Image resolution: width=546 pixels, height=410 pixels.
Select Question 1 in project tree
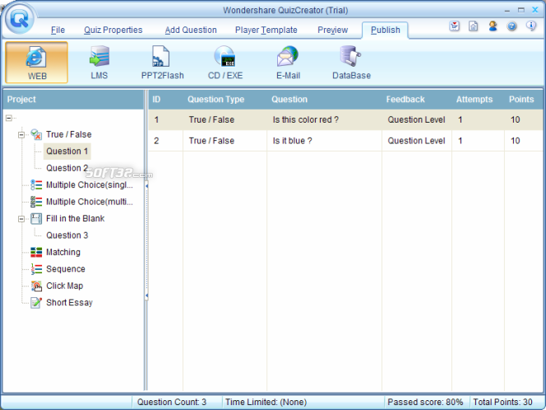coord(67,151)
